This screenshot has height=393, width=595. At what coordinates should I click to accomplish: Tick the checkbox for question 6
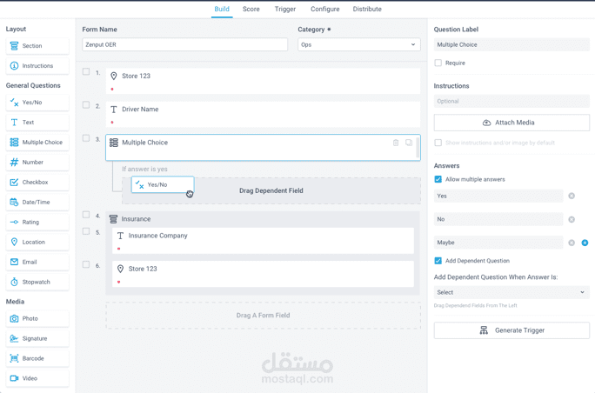tap(86, 264)
